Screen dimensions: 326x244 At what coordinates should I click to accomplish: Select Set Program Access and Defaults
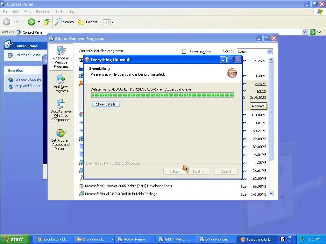(x=61, y=139)
